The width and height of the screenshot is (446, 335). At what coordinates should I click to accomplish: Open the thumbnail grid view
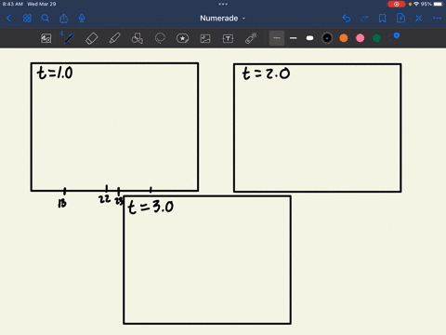[27, 19]
